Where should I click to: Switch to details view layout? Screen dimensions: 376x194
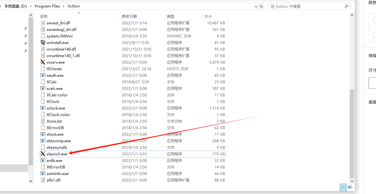point(343,187)
